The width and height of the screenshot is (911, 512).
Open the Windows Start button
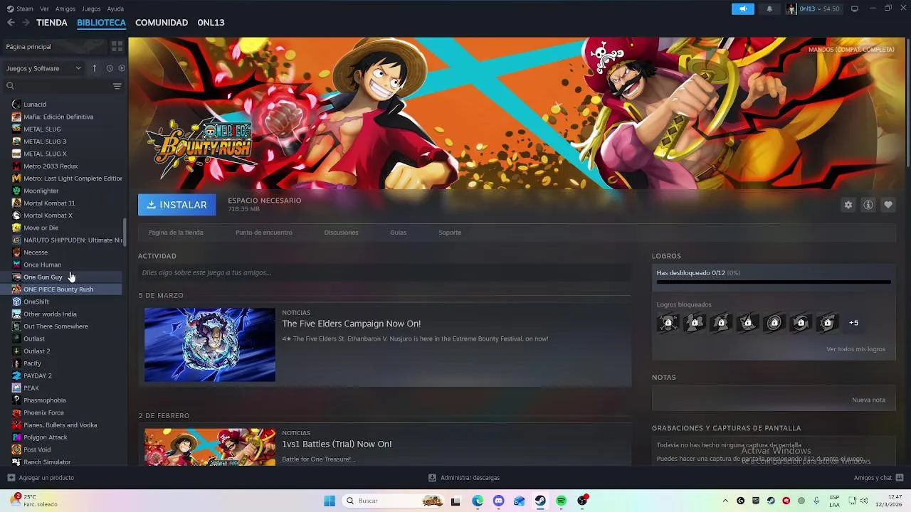point(330,501)
